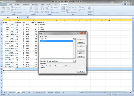134x96 pixels.
Task: Open the File tab
Action: click(x=3, y=4)
